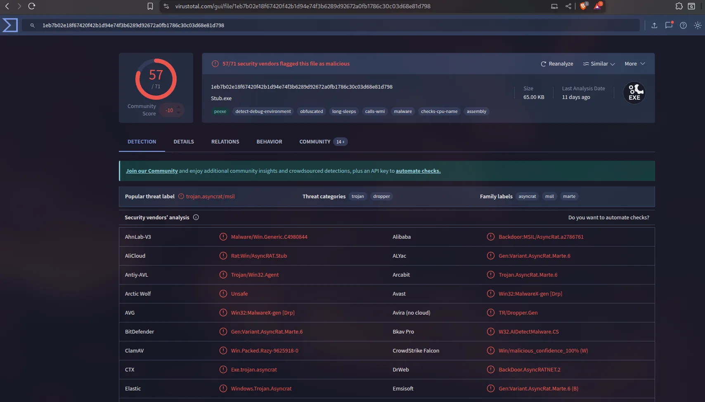Image resolution: width=705 pixels, height=402 pixels.
Task: Click the info icon beside Security vendors' analysis
Action: (x=196, y=217)
